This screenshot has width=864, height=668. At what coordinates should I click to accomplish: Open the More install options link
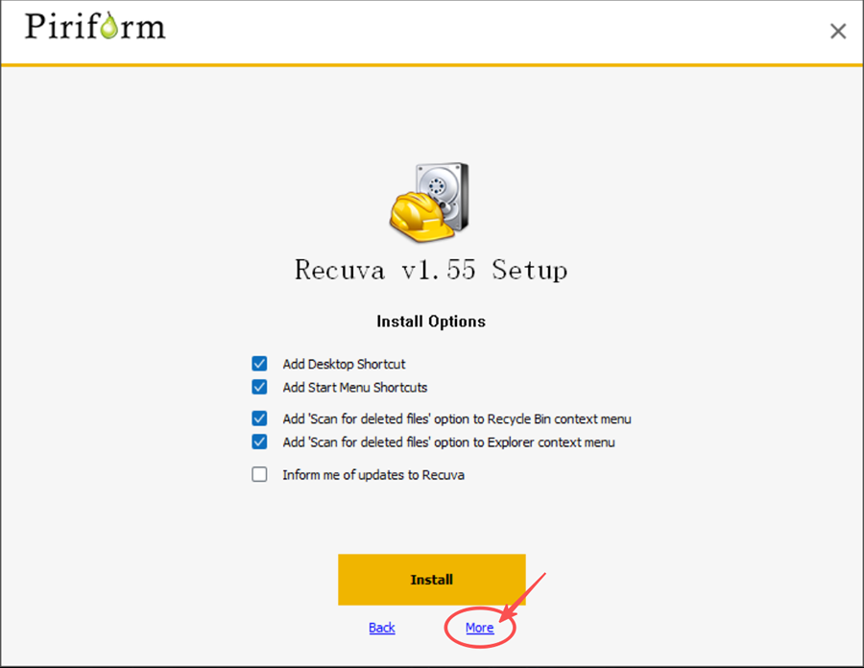479,628
